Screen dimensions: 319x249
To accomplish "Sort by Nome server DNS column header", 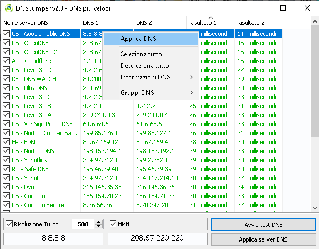I will click(x=40, y=23).
